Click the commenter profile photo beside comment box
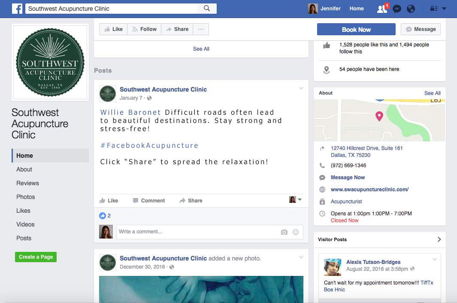This screenshot has width=457, height=303. pos(106,232)
